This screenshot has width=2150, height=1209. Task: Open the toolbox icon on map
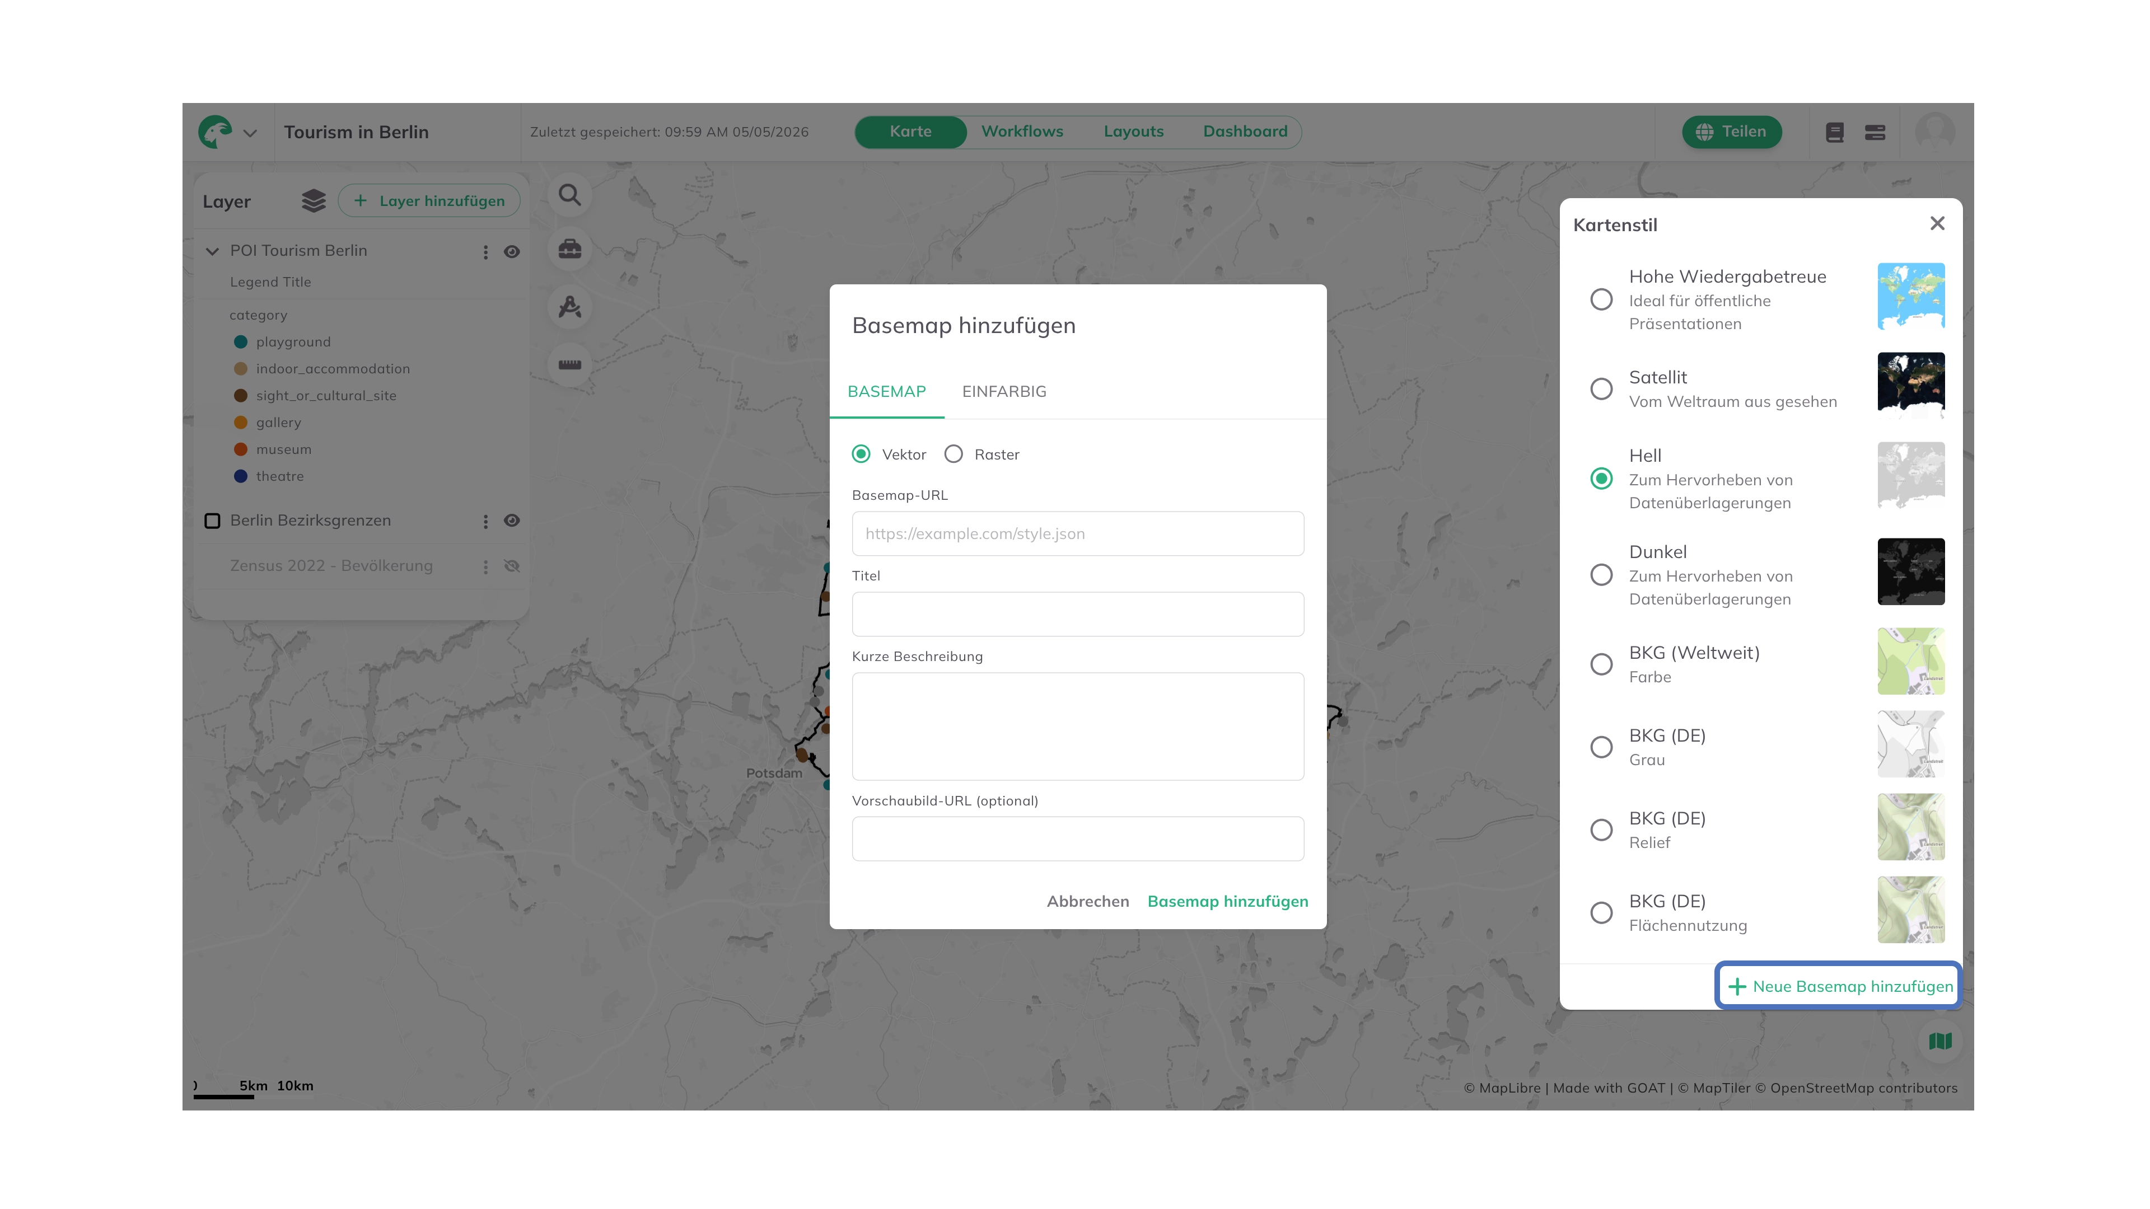click(570, 250)
